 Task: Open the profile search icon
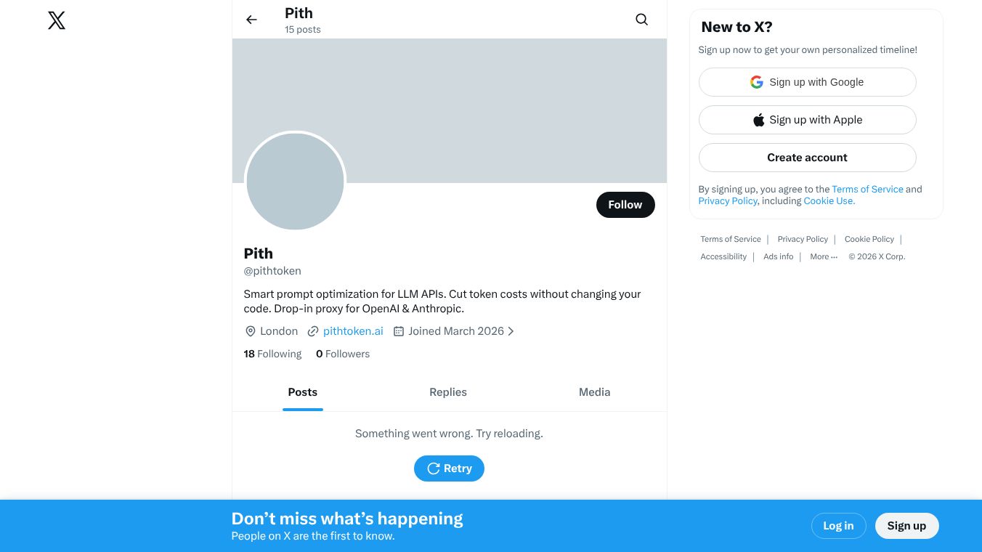click(641, 20)
